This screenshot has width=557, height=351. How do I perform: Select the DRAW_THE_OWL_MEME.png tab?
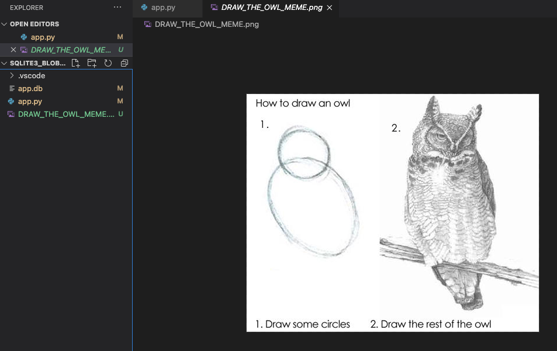(271, 8)
